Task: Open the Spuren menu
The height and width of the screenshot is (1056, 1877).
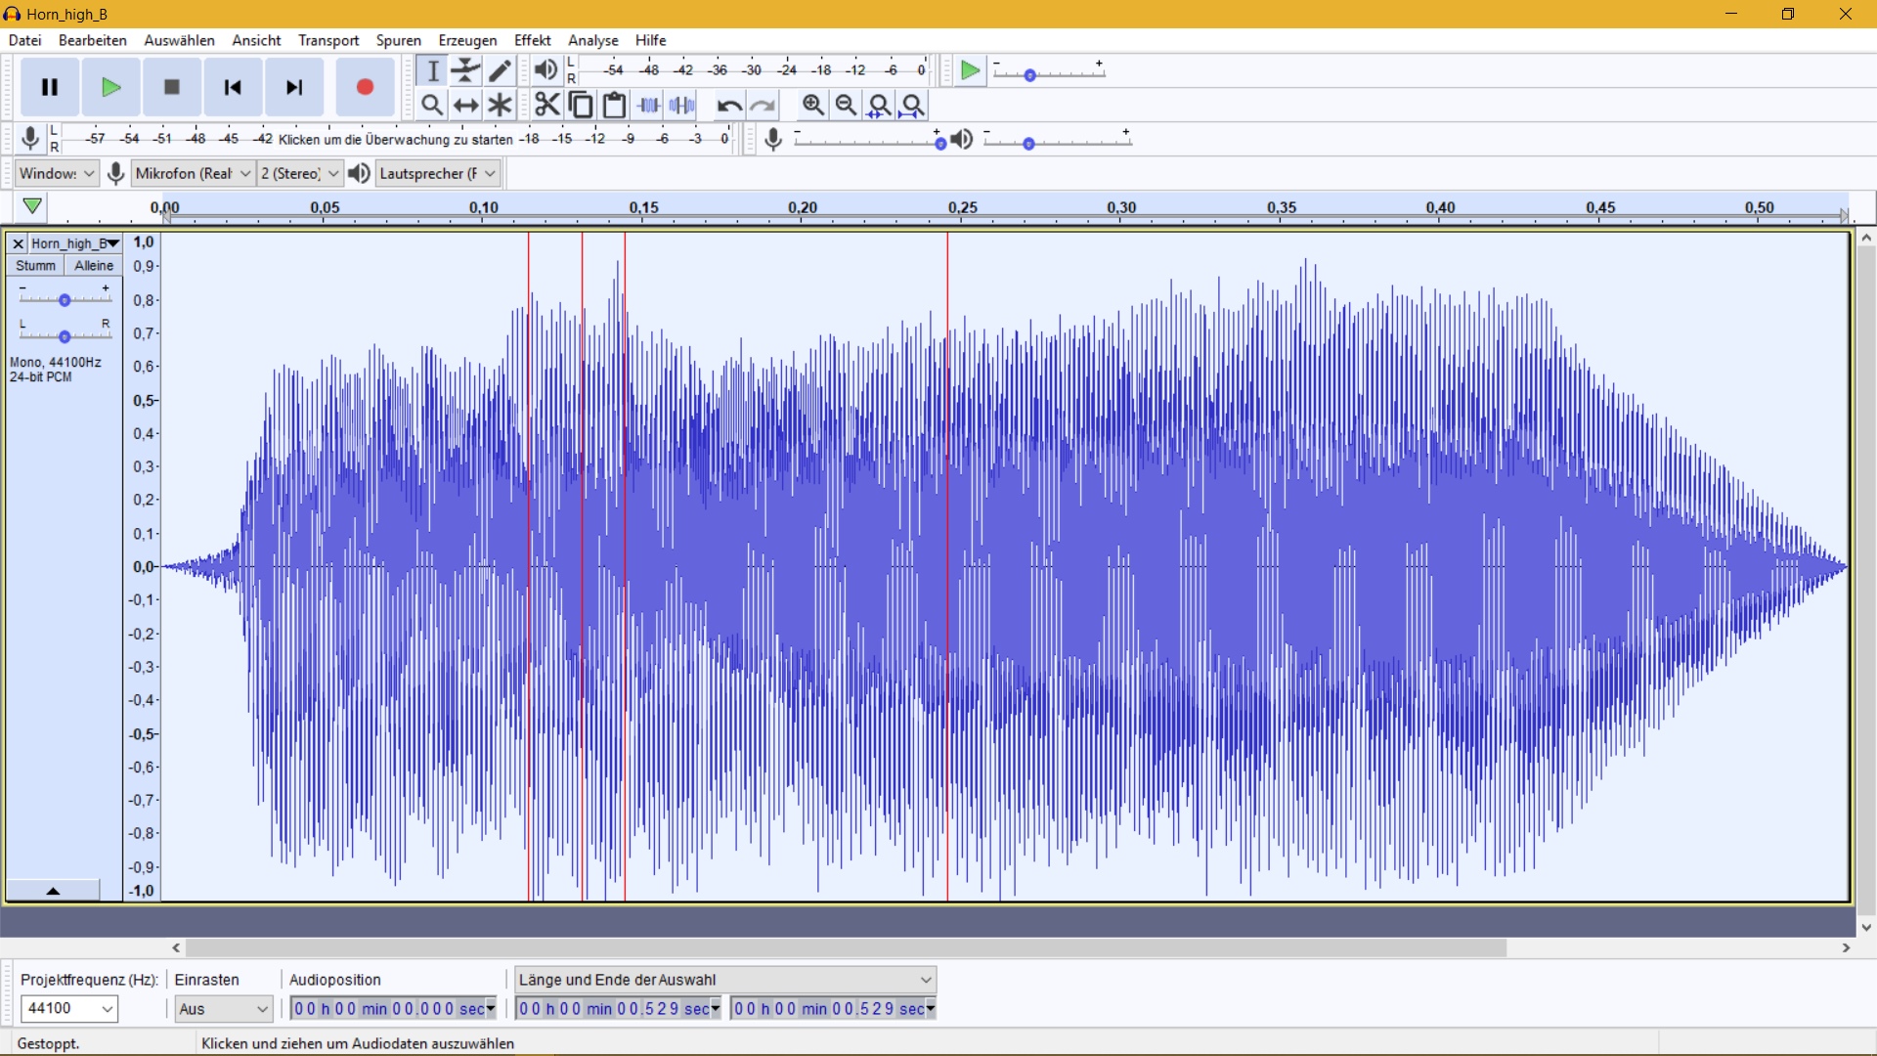Action: point(398,40)
